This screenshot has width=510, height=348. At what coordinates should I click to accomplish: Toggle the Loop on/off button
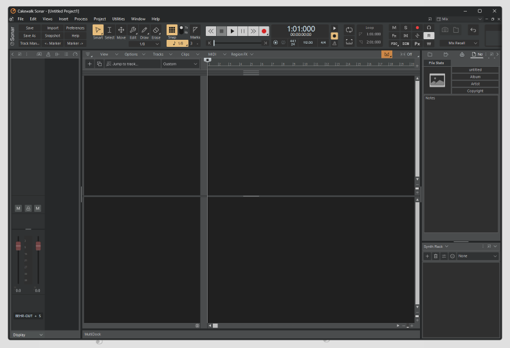(x=349, y=30)
